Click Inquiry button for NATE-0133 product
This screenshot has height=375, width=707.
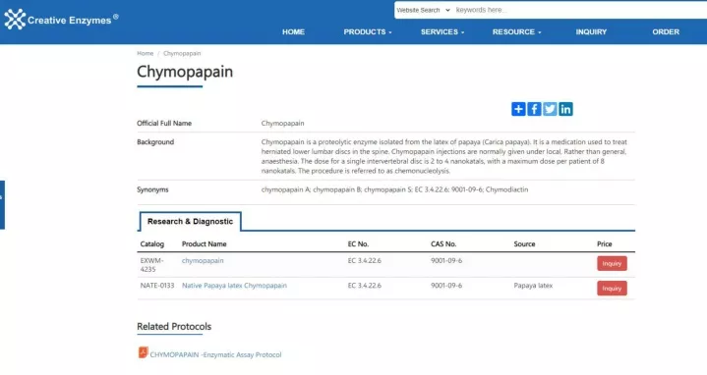[612, 288]
